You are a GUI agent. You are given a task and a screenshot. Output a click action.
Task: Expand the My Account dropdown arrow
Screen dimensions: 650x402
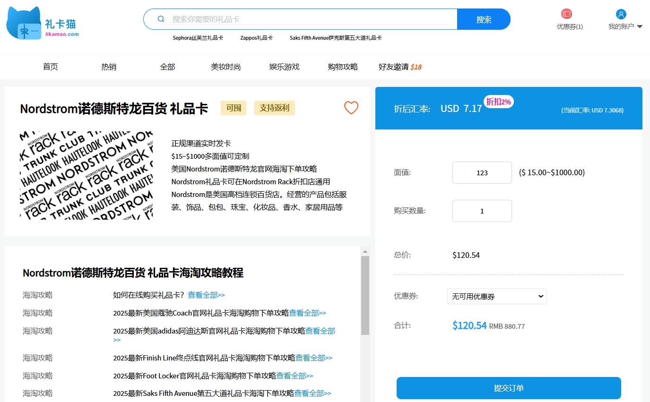tap(640, 27)
